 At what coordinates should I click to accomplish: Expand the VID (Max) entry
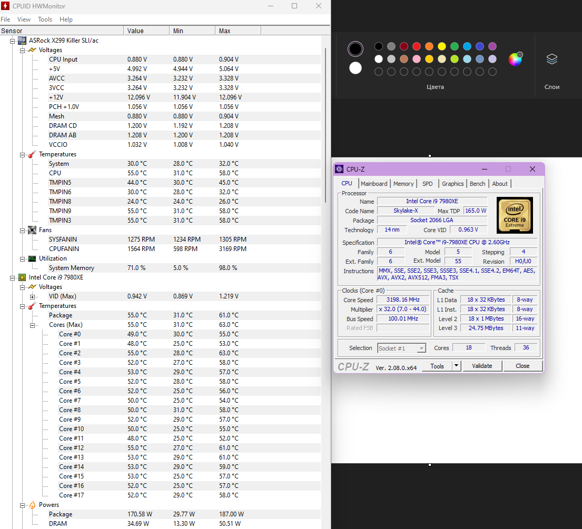pos(32,297)
